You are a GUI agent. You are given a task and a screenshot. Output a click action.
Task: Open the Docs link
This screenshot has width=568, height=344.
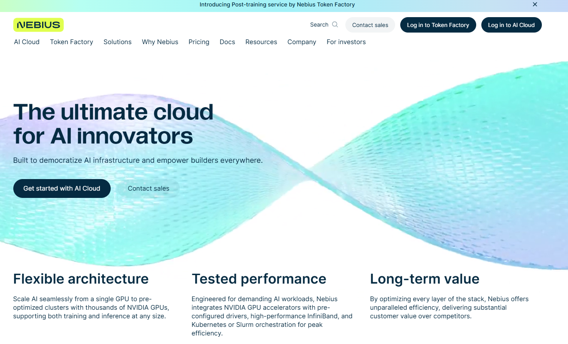point(227,42)
